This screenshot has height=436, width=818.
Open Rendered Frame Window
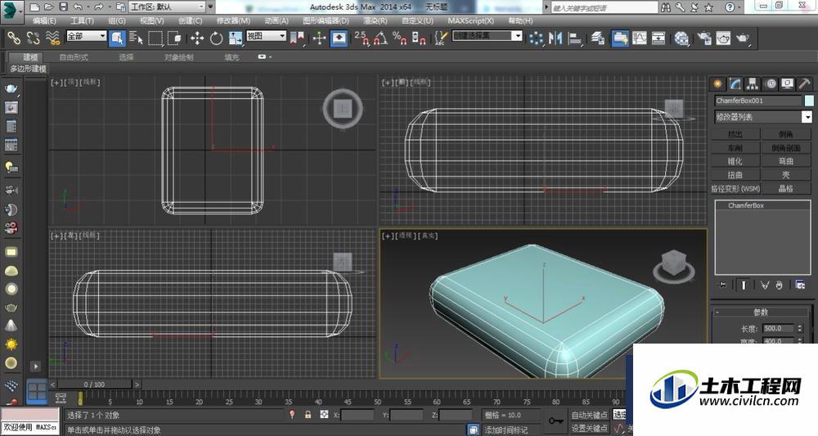point(723,38)
